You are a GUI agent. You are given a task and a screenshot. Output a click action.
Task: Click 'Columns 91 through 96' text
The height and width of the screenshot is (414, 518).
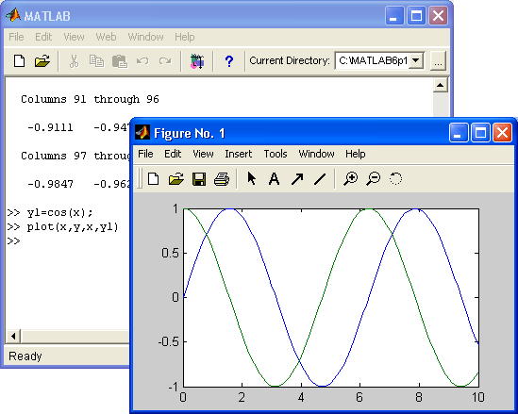click(90, 99)
